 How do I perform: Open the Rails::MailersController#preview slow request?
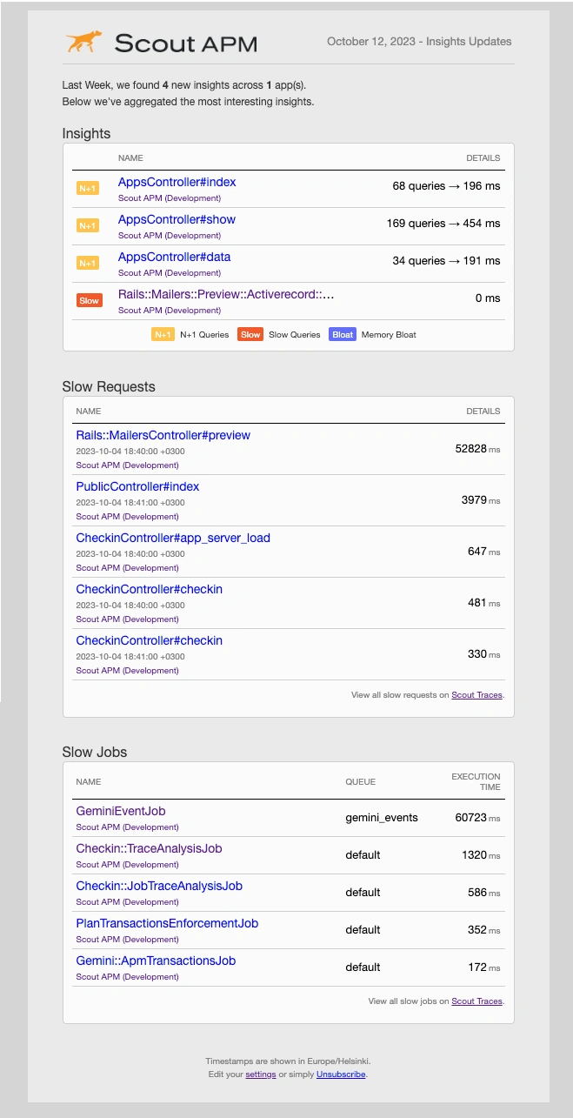coord(163,435)
